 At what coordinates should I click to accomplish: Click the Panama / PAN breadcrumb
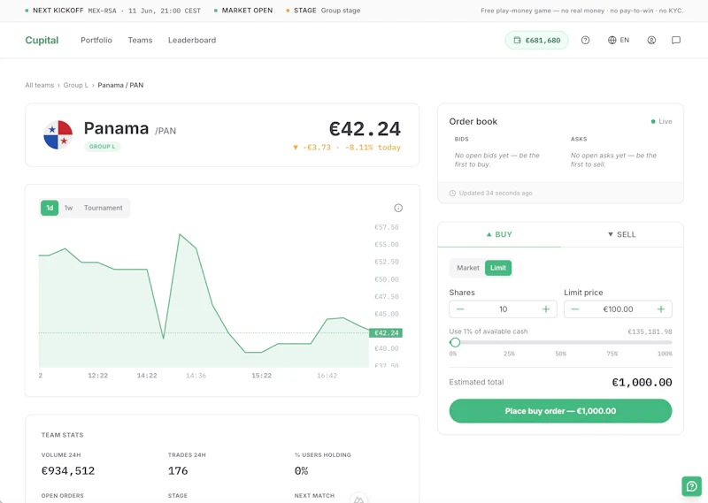coord(120,85)
